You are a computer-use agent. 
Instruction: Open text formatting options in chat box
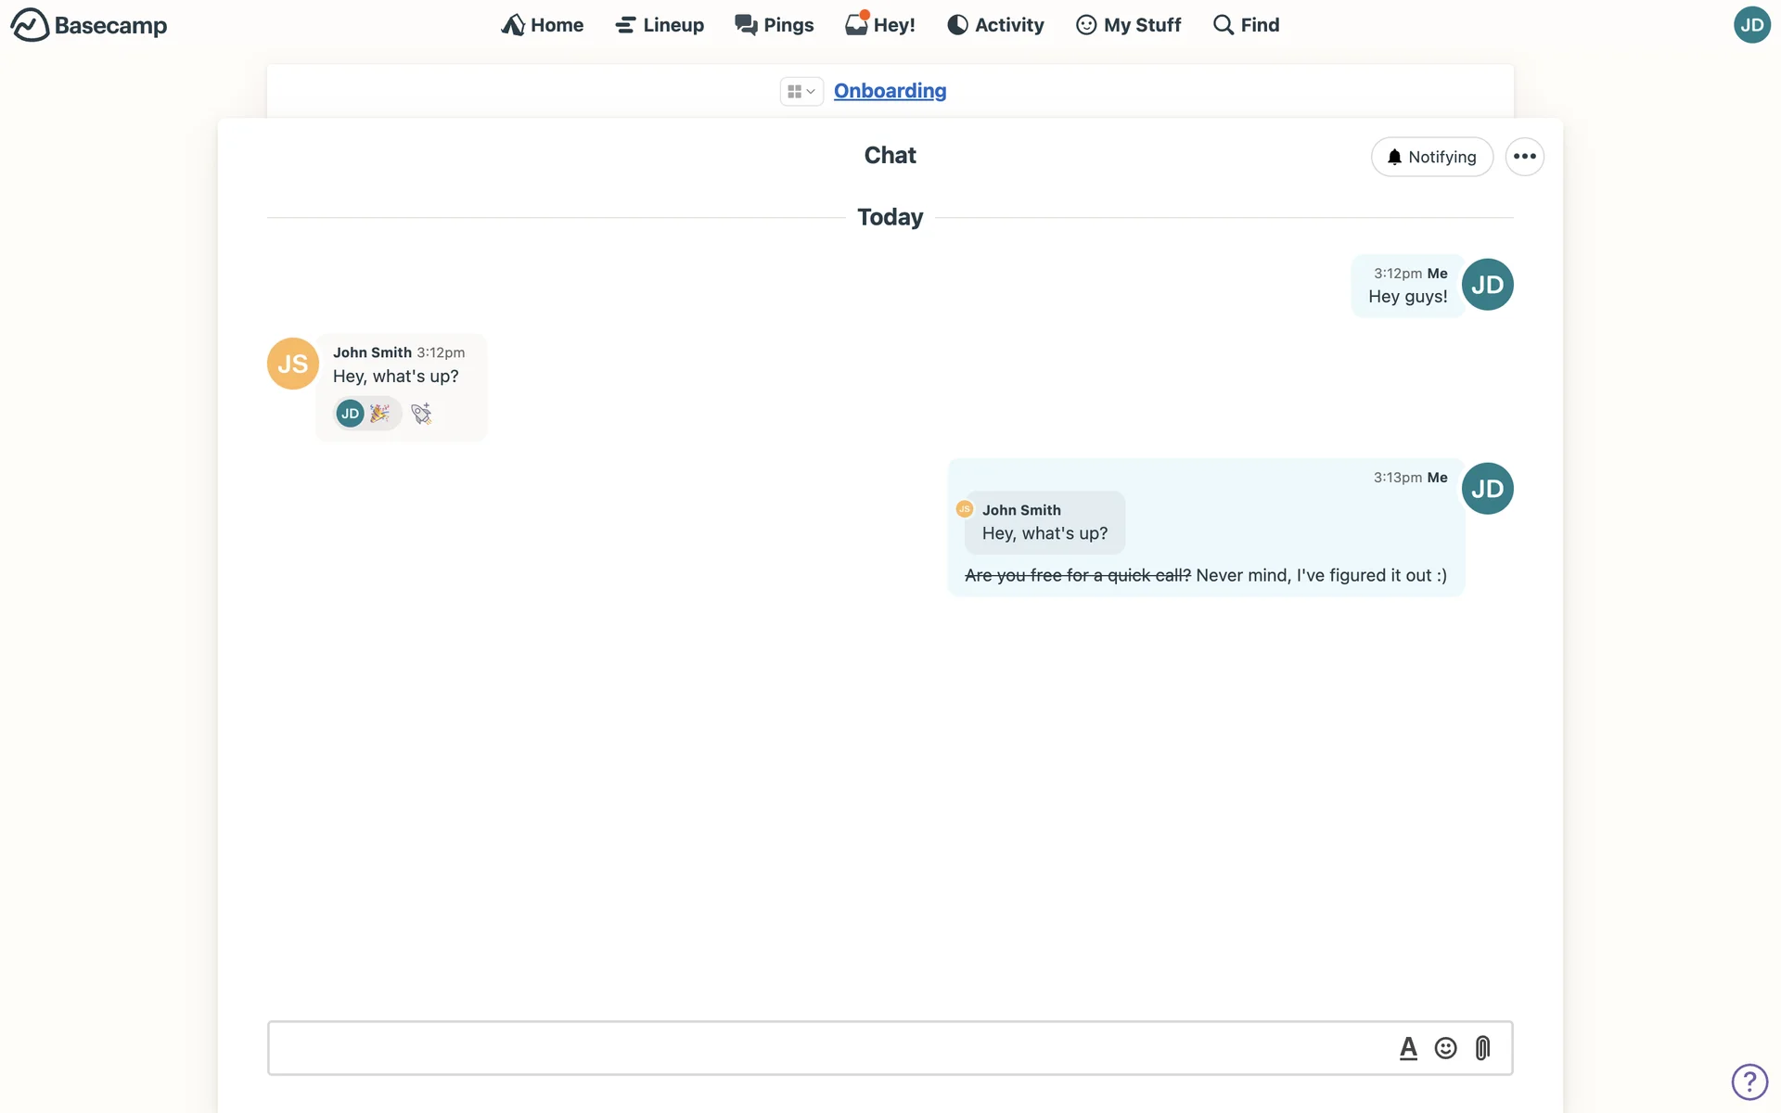[x=1408, y=1048]
